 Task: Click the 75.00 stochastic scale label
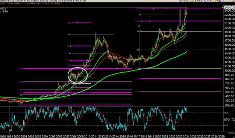(x=226, y=113)
